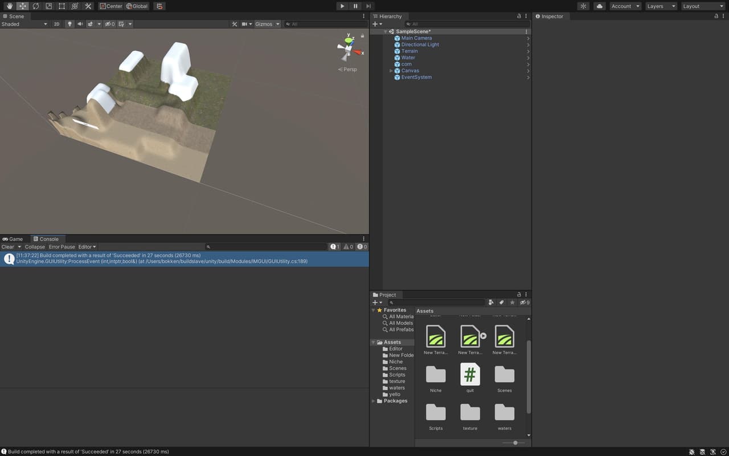Toggle scene audio
This screenshot has width=729, height=456.
(80, 24)
